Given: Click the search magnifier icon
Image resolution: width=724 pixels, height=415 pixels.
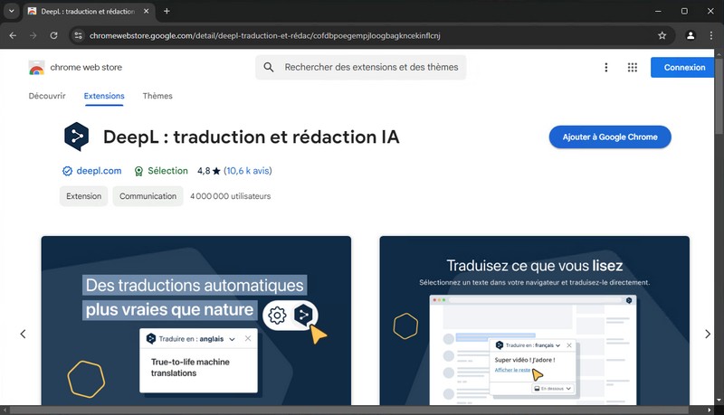Looking at the screenshot, I should pyautogui.click(x=268, y=67).
